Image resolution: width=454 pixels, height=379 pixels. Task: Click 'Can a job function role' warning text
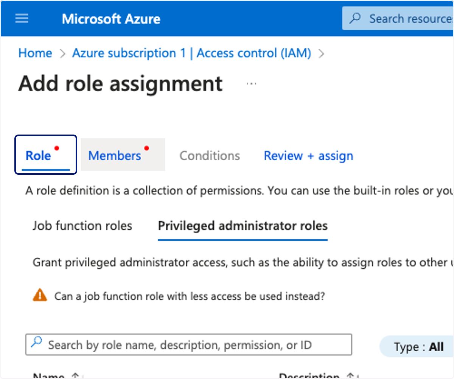[190, 296]
